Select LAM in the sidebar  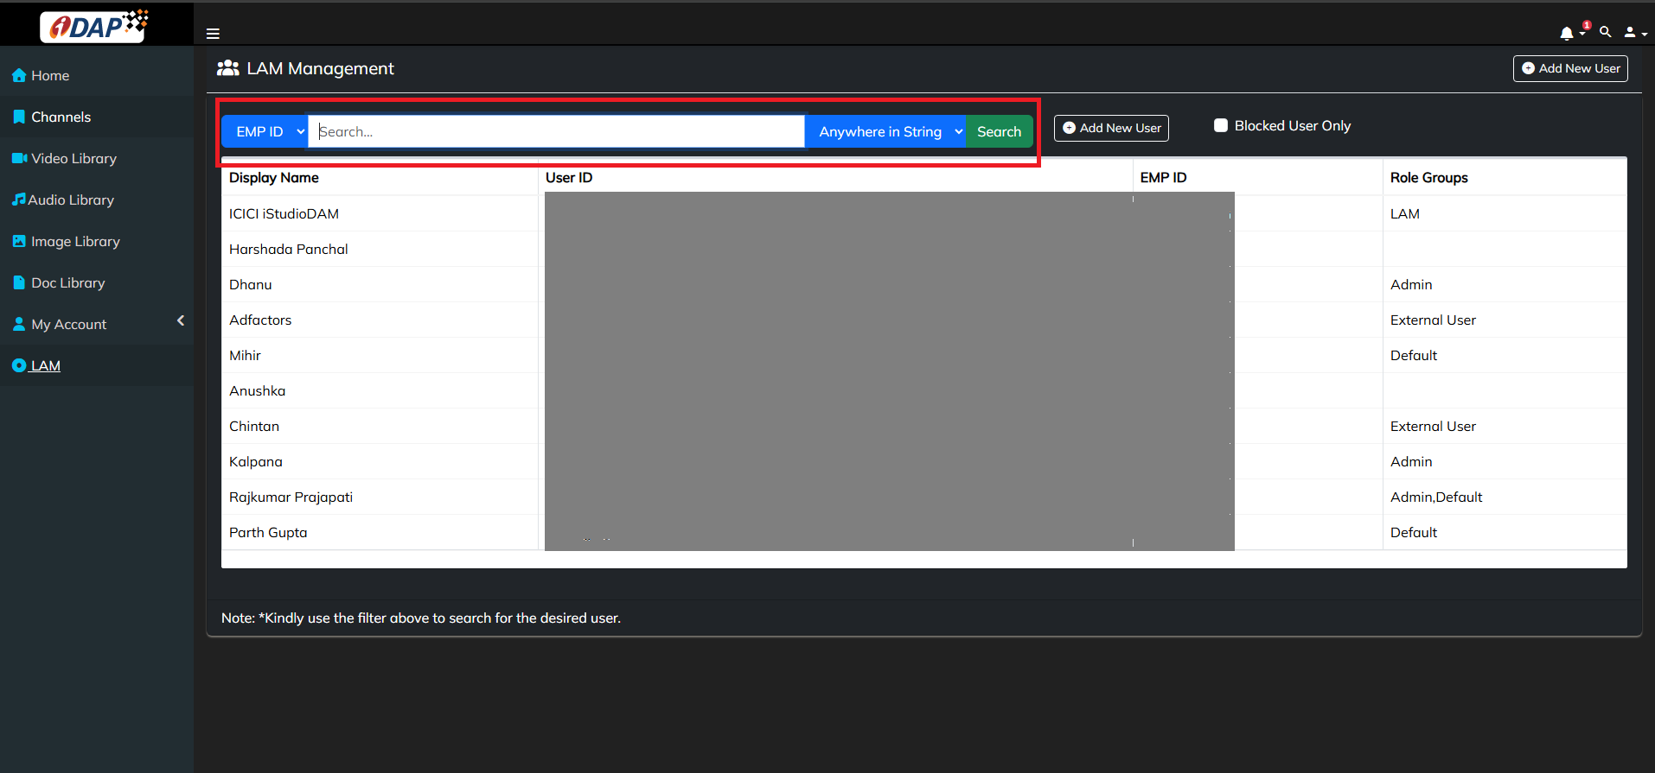[x=45, y=366]
